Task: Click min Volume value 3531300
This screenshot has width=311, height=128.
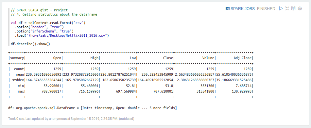Action: (207, 86)
